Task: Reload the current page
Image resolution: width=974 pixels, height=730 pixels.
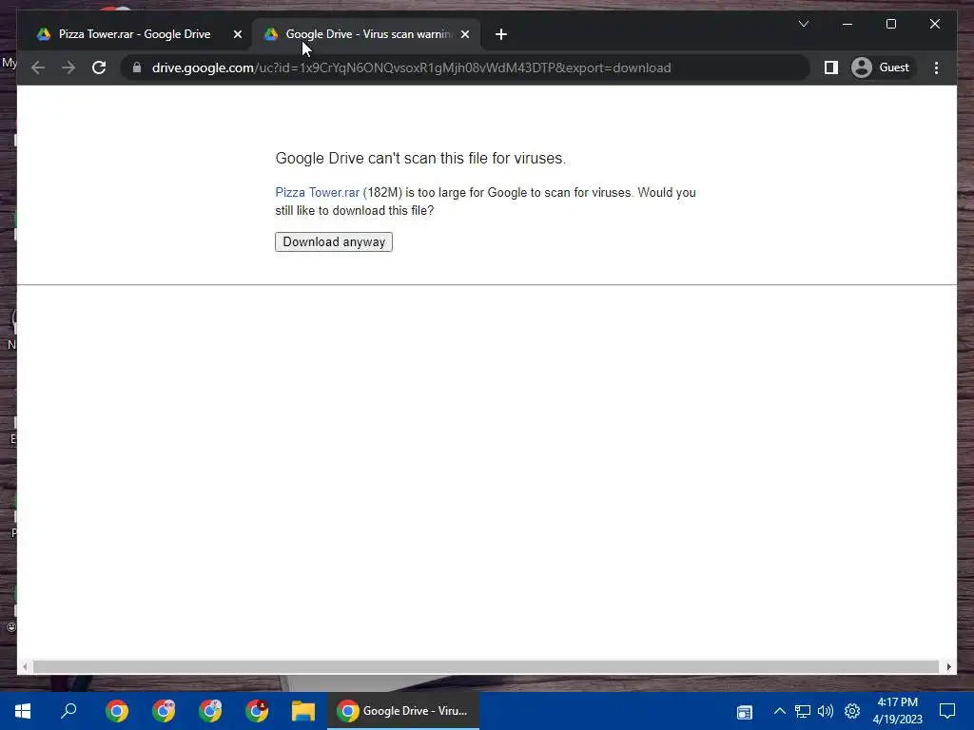Action: tap(99, 67)
